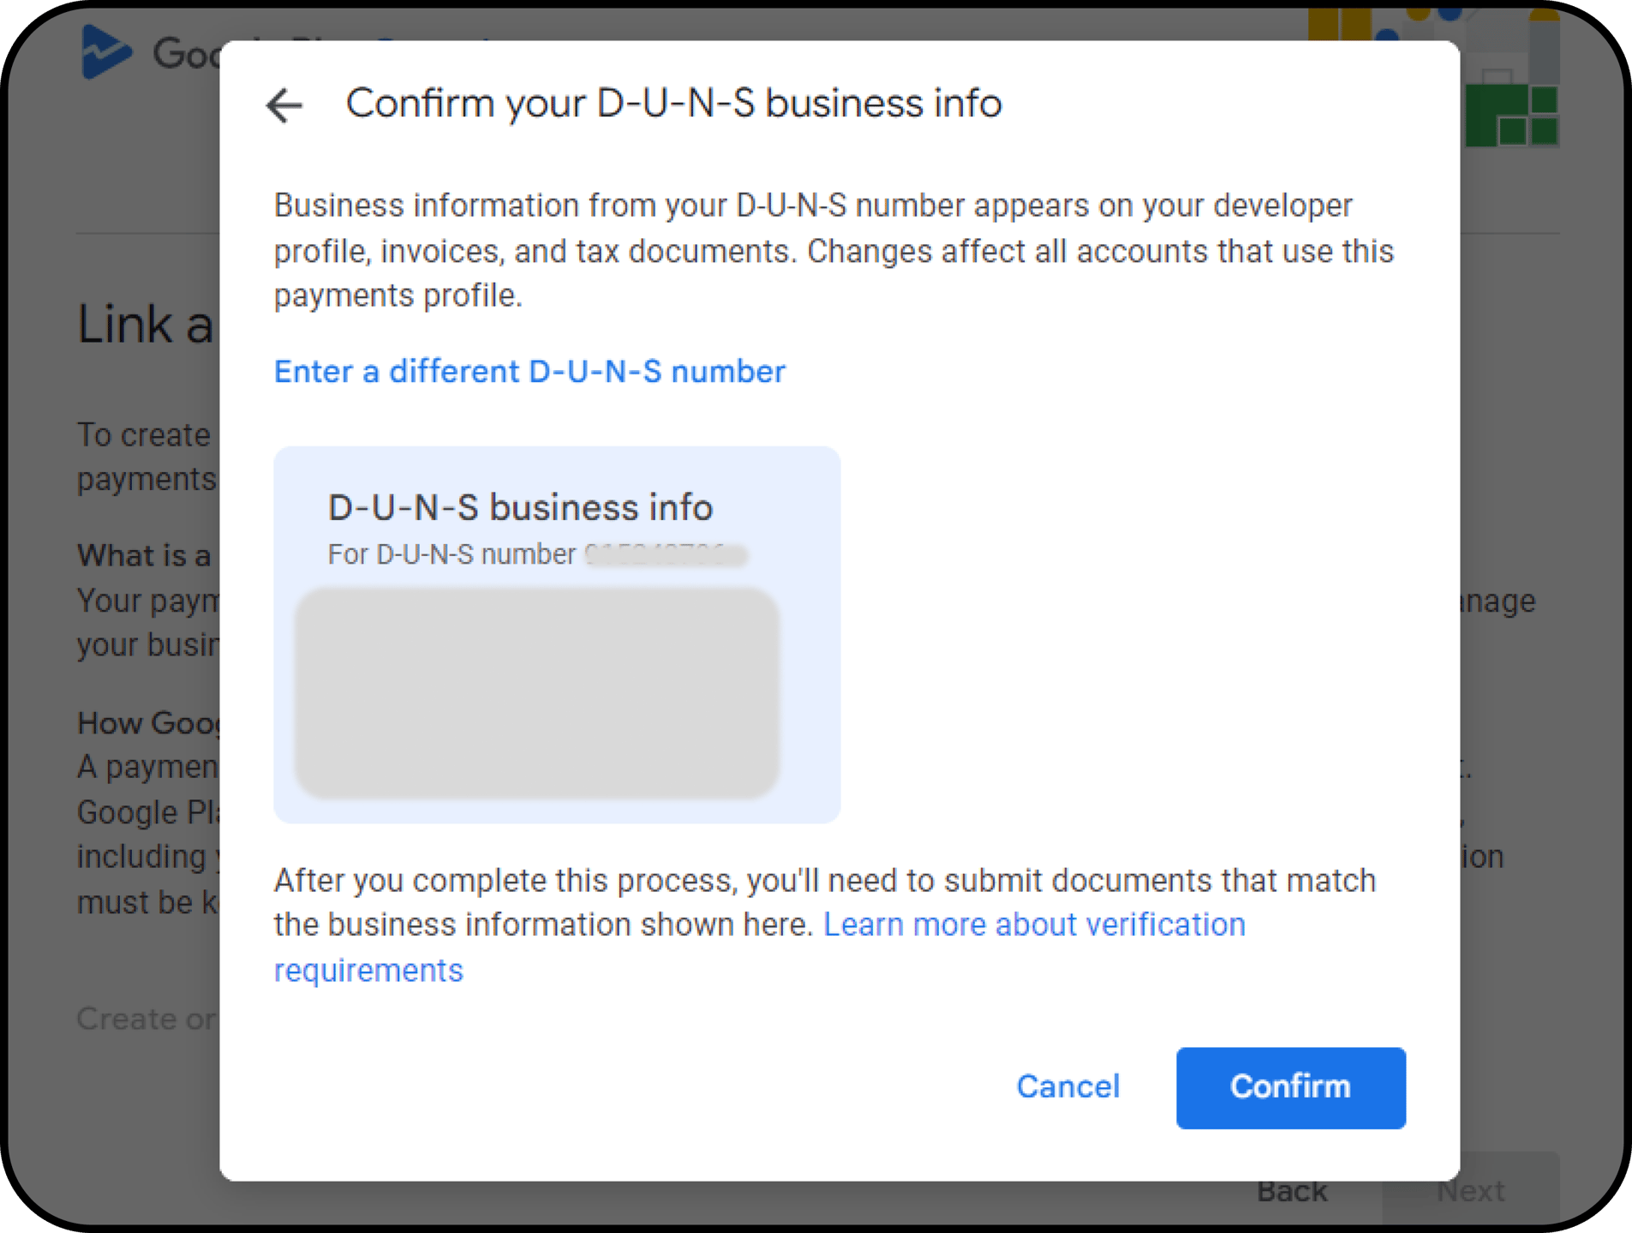This screenshot has width=1632, height=1233.
Task: Click the 'Link a' heading on the background page
Action: coord(144,324)
